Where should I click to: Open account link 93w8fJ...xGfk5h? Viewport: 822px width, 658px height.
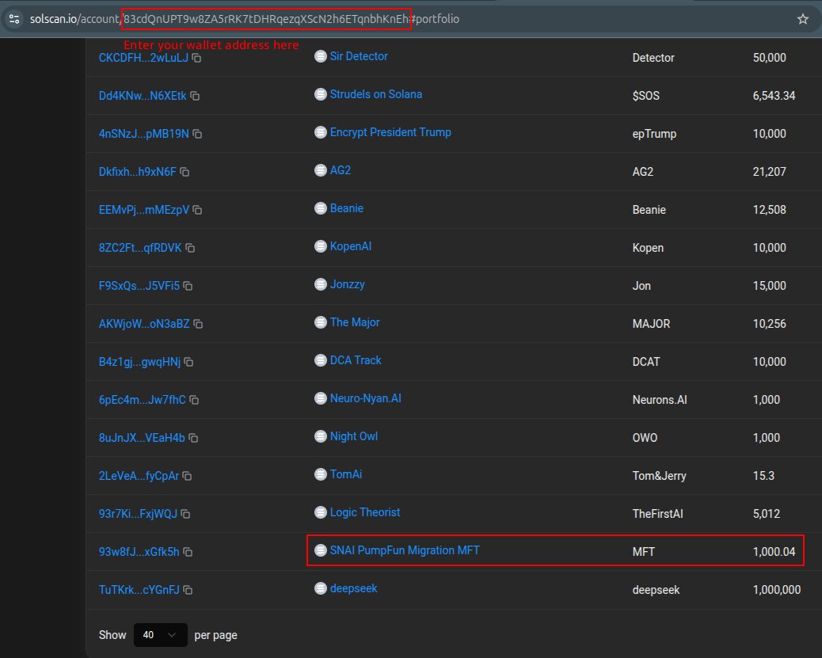coord(139,552)
